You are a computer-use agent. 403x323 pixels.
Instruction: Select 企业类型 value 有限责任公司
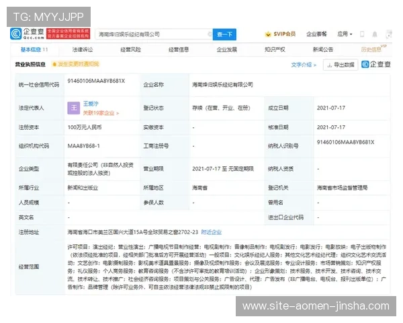tap(101, 169)
